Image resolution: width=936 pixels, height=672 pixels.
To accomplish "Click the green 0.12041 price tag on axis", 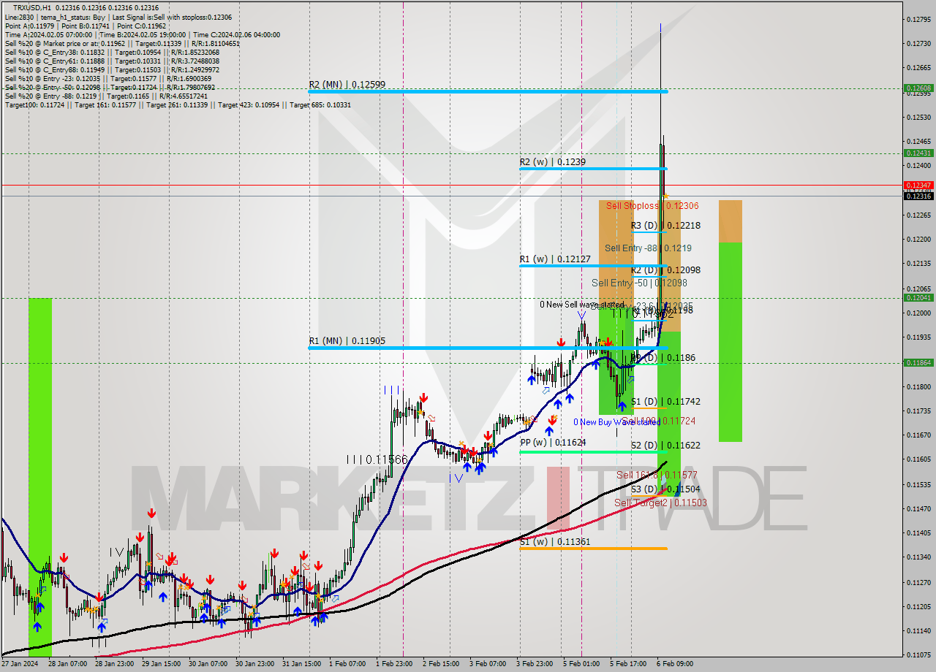I will click(918, 297).
